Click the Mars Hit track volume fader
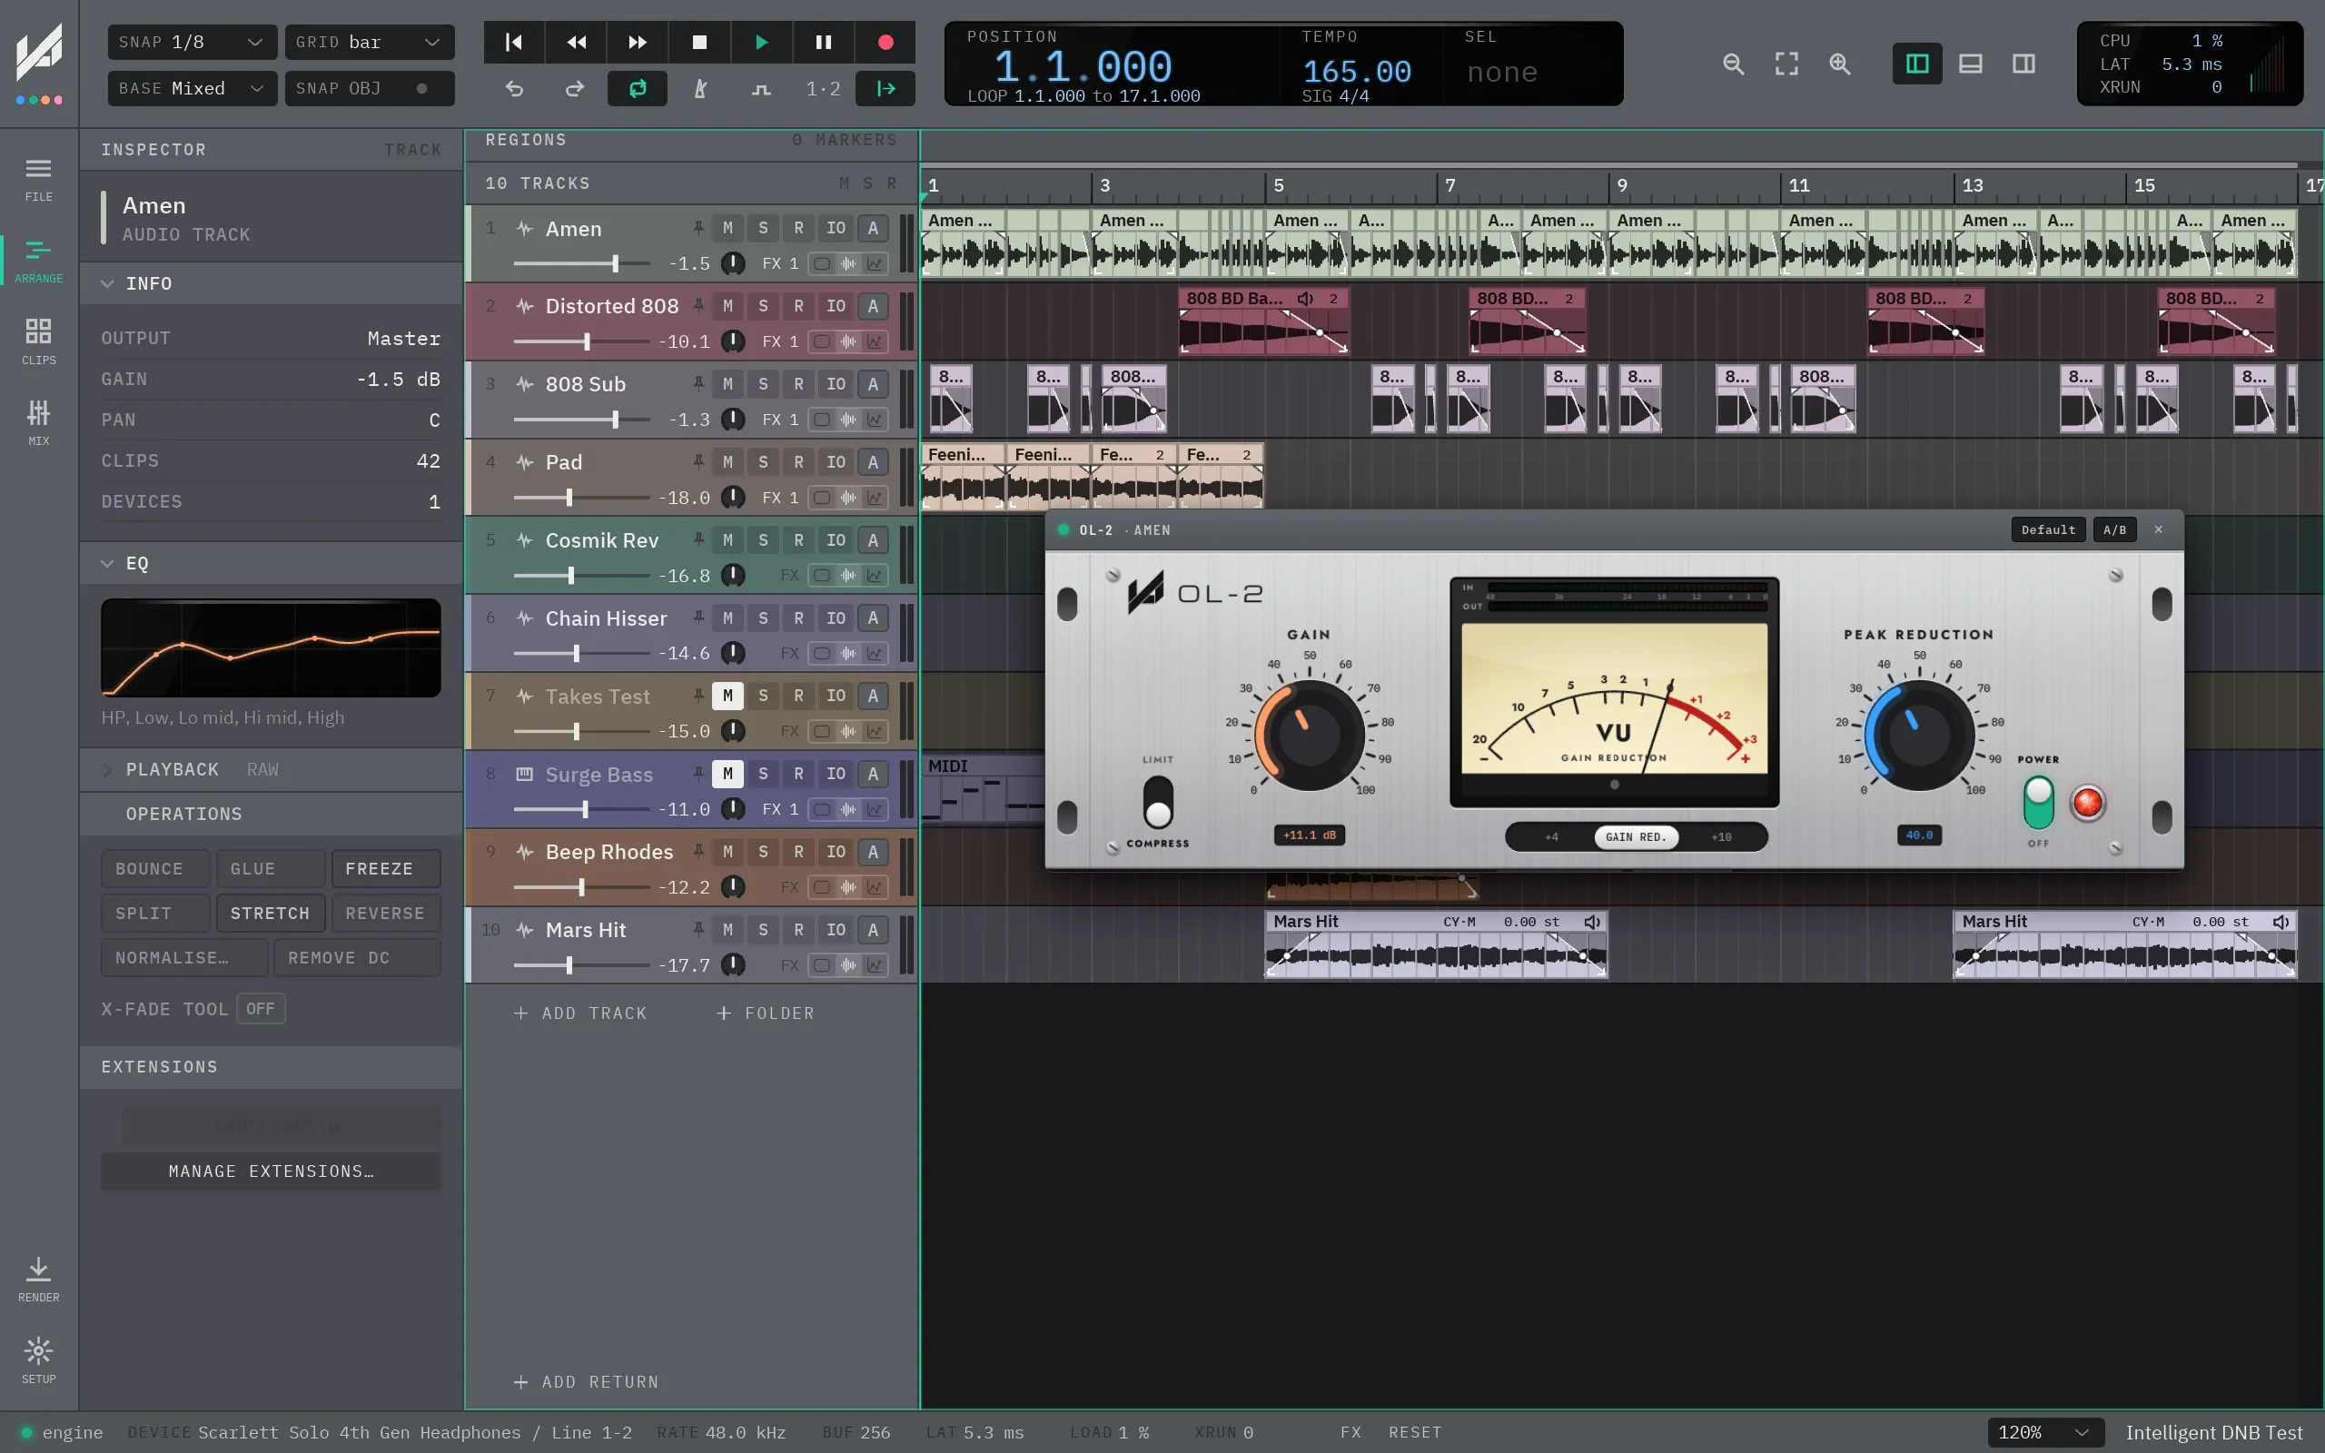This screenshot has width=2325, height=1453. coord(582,964)
